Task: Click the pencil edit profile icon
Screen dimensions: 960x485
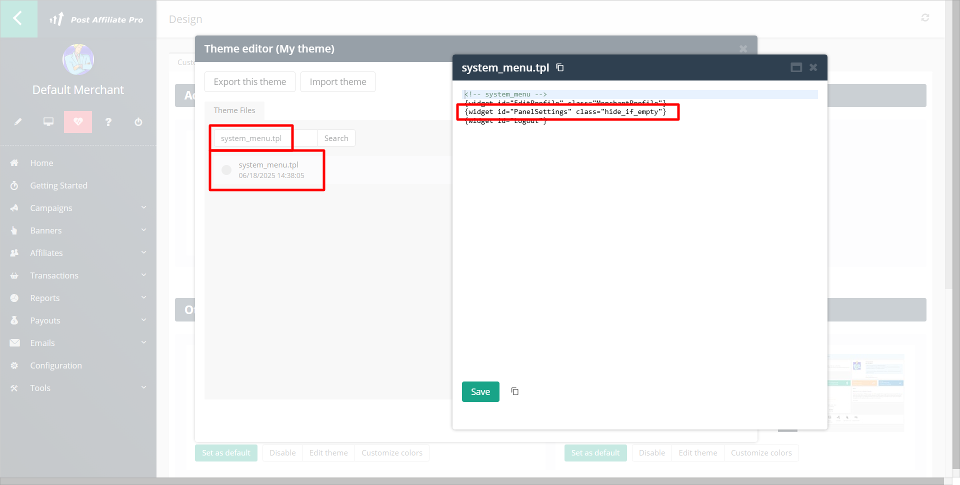Action: pyautogui.click(x=18, y=122)
